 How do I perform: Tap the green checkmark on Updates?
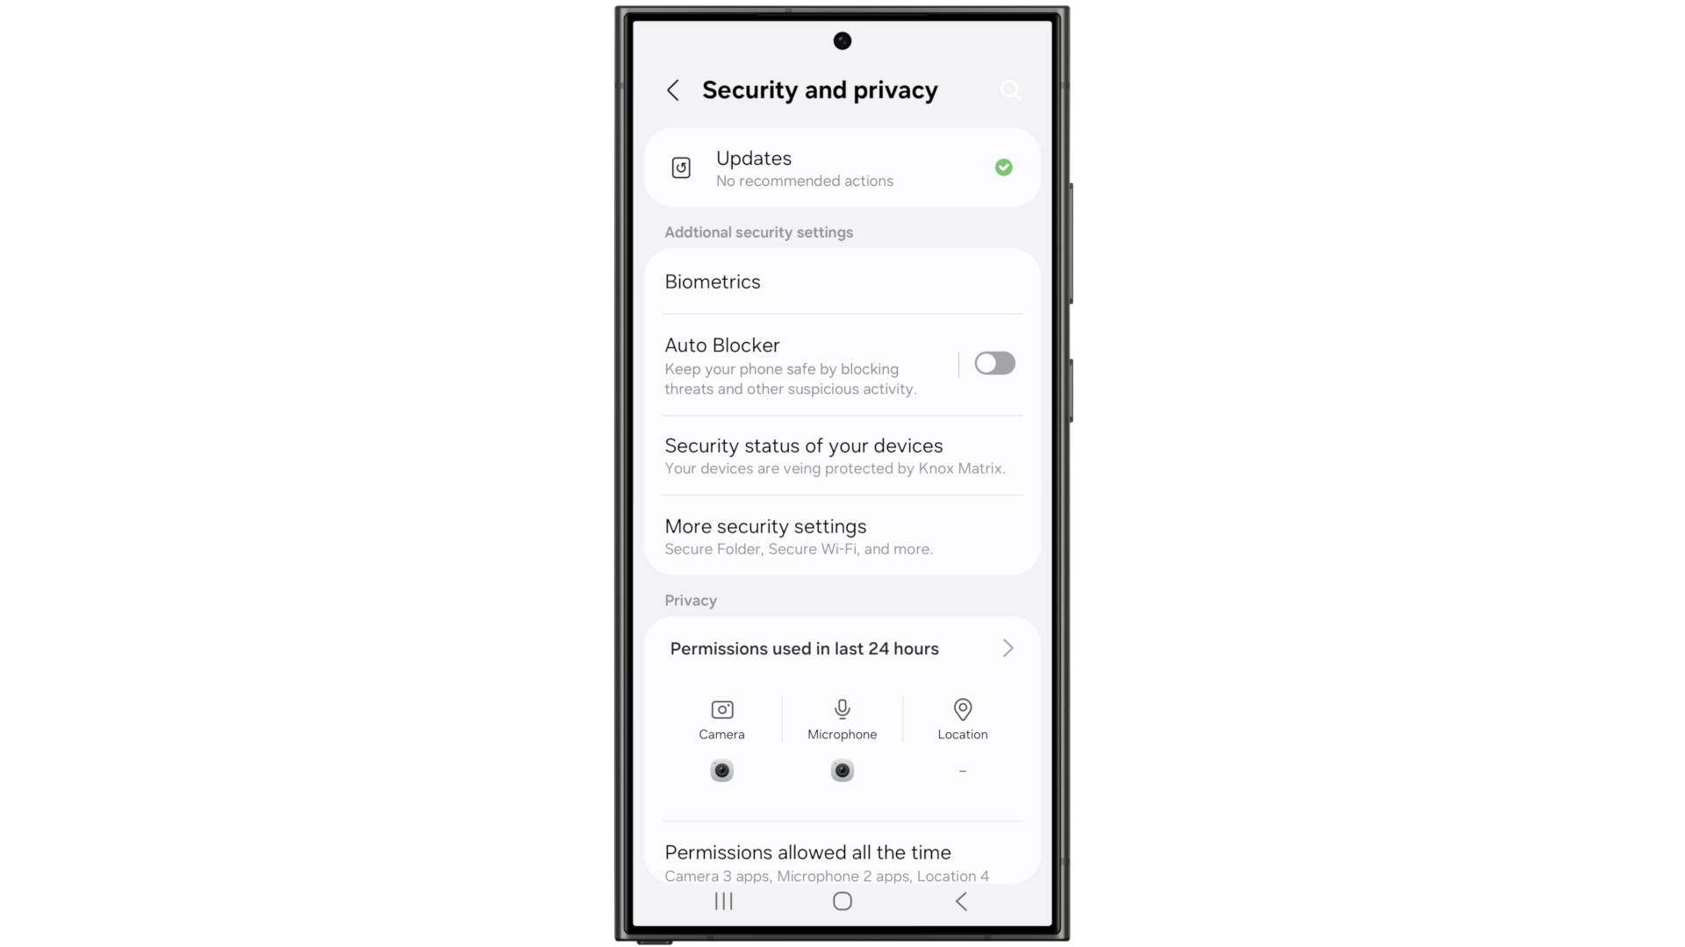pyautogui.click(x=1002, y=167)
